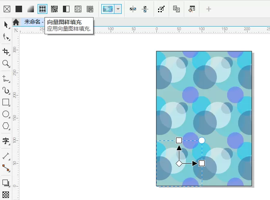Choose the Two-color pattern fill button

pos(66,9)
